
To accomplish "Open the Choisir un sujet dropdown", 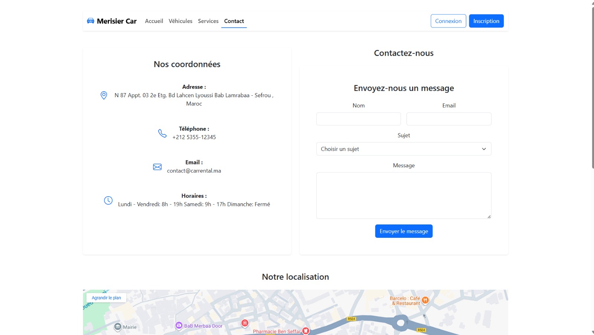I will [x=404, y=149].
